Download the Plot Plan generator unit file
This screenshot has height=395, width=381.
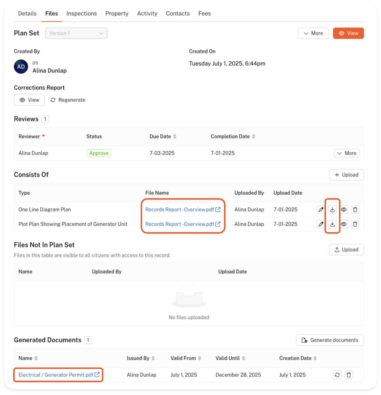tap(332, 224)
